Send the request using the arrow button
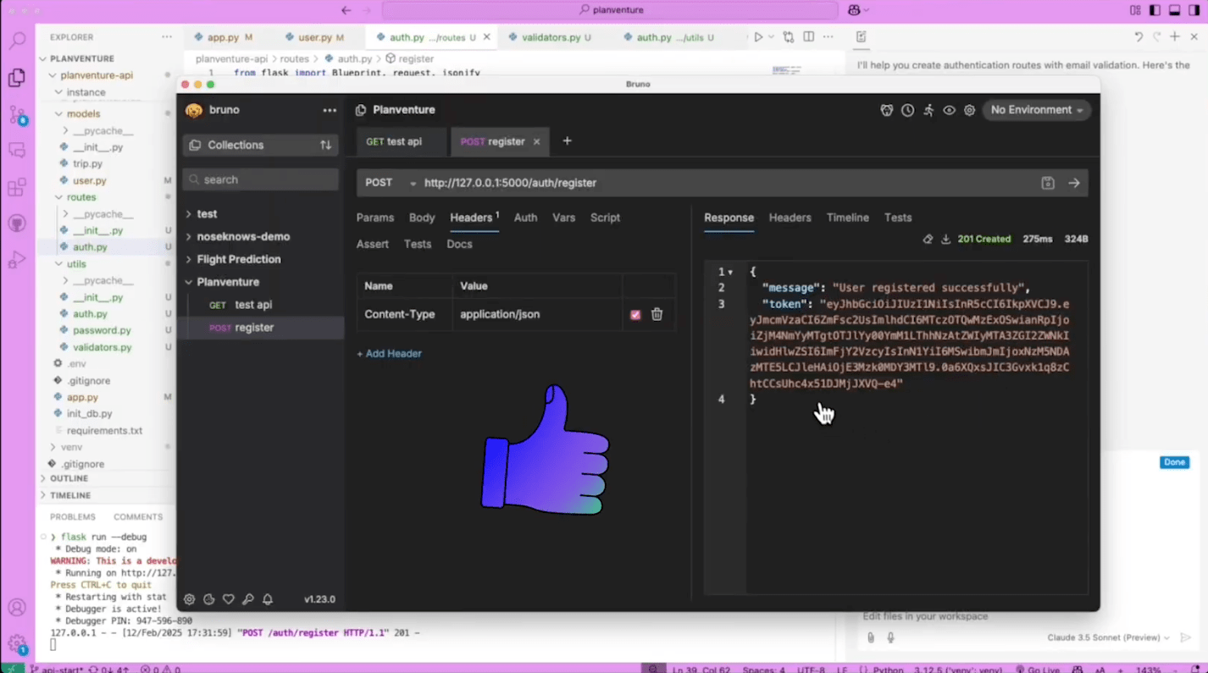The height and width of the screenshot is (673, 1208). coord(1073,183)
